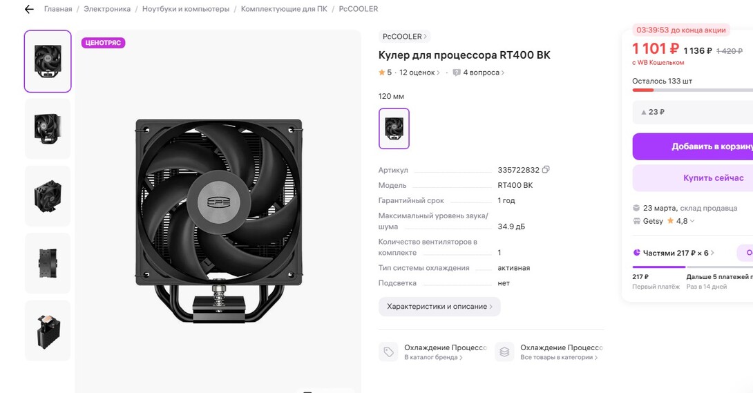
Task: Click the back arrow icon
Action: [x=28, y=9]
